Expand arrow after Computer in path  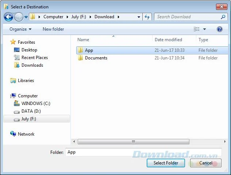coord(67,17)
